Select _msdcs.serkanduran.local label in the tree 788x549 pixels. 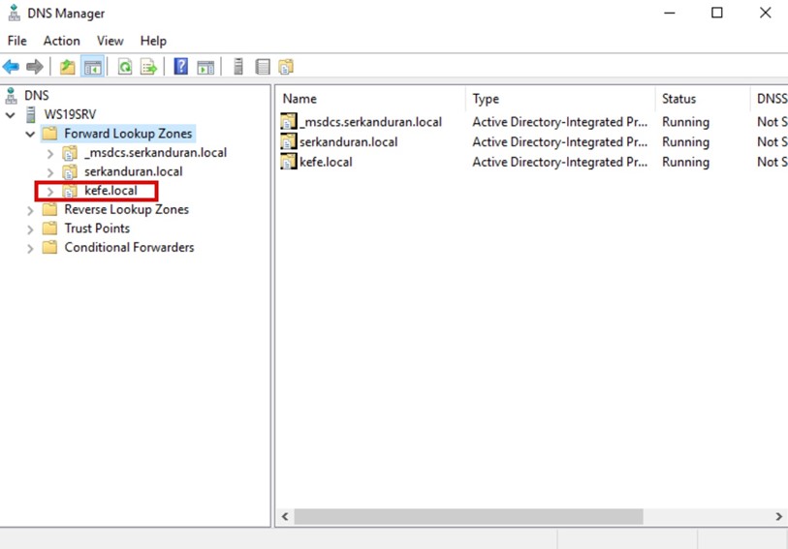coord(155,153)
